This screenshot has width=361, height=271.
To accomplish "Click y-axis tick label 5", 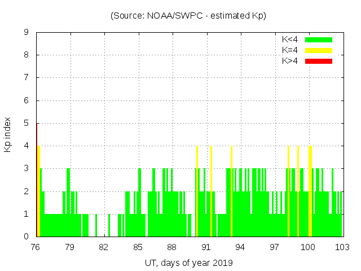I will pos(26,124).
